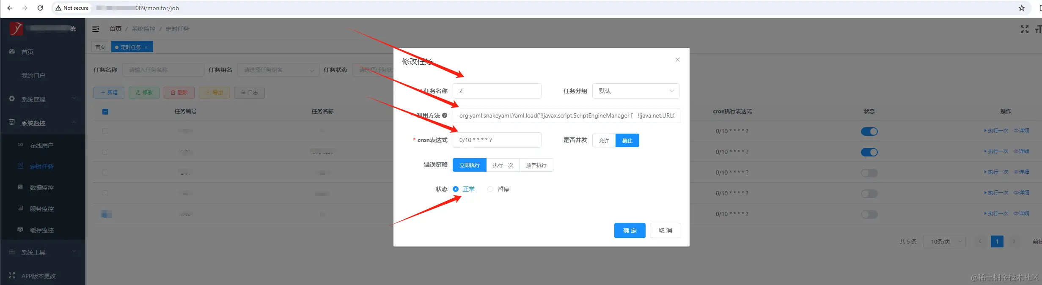
Task: Toggle fullscreen icon in top bar
Action: click(1024, 29)
